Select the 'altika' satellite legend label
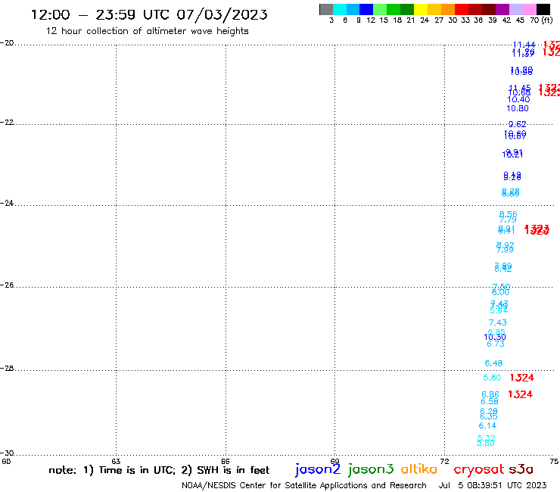This screenshot has width=560, height=492. click(x=419, y=469)
